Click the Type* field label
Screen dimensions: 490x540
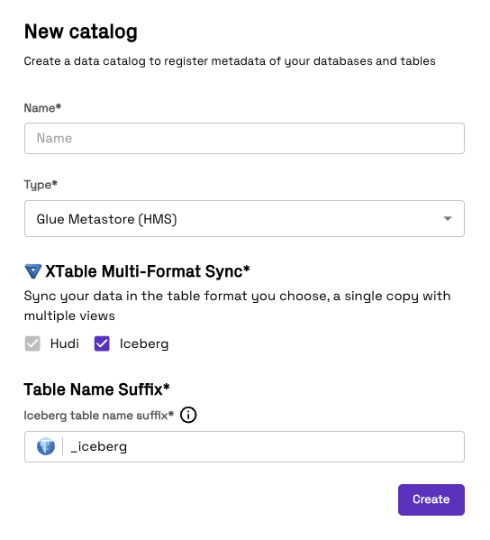click(41, 185)
